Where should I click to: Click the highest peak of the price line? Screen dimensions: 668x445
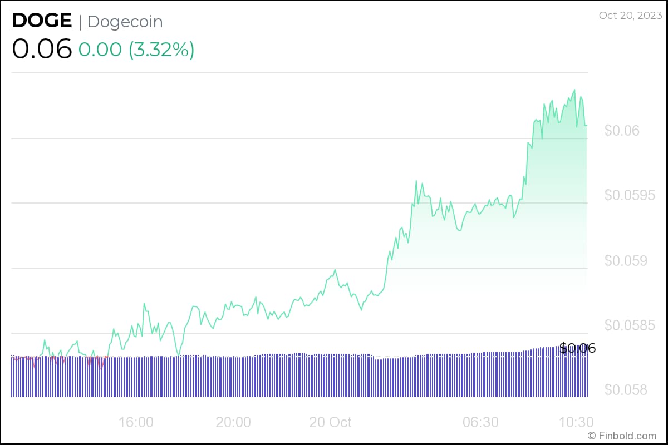tap(574, 90)
